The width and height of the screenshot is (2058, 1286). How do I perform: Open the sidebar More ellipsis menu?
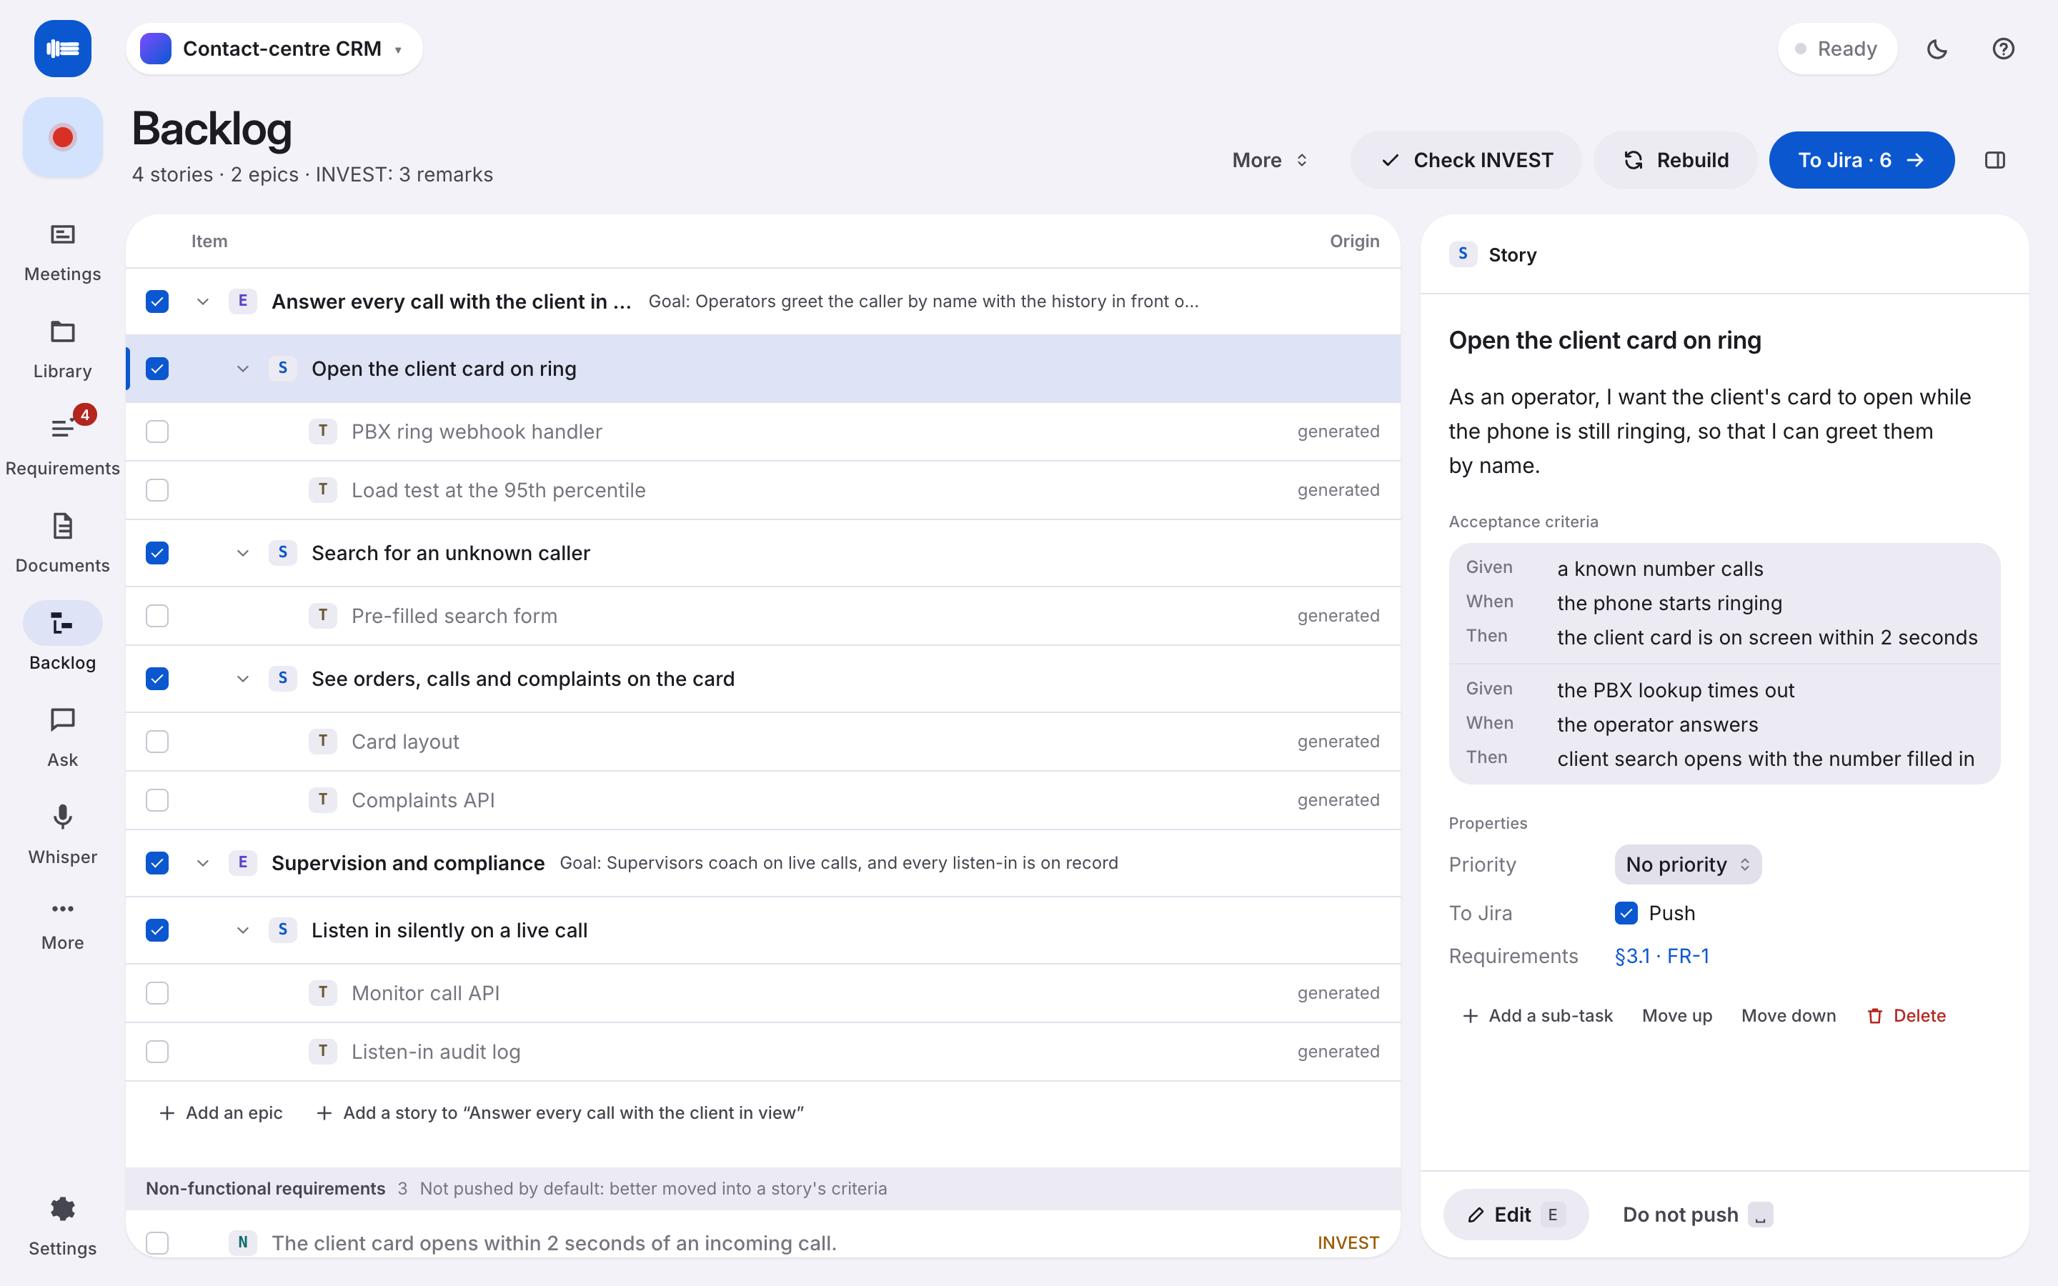click(x=62, y=924)
